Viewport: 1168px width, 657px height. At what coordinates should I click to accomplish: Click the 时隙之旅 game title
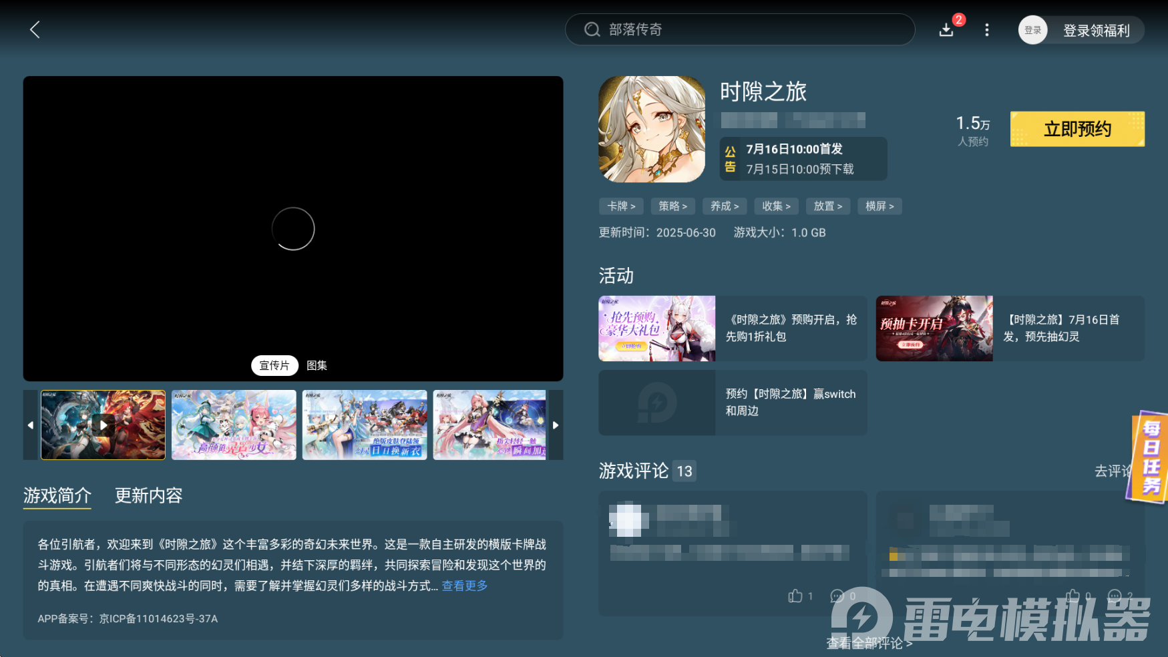coord(763,91)
